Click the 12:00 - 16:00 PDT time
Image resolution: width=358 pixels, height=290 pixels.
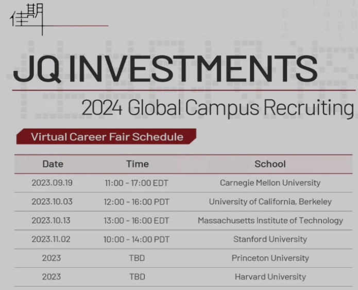coord(137,202)
